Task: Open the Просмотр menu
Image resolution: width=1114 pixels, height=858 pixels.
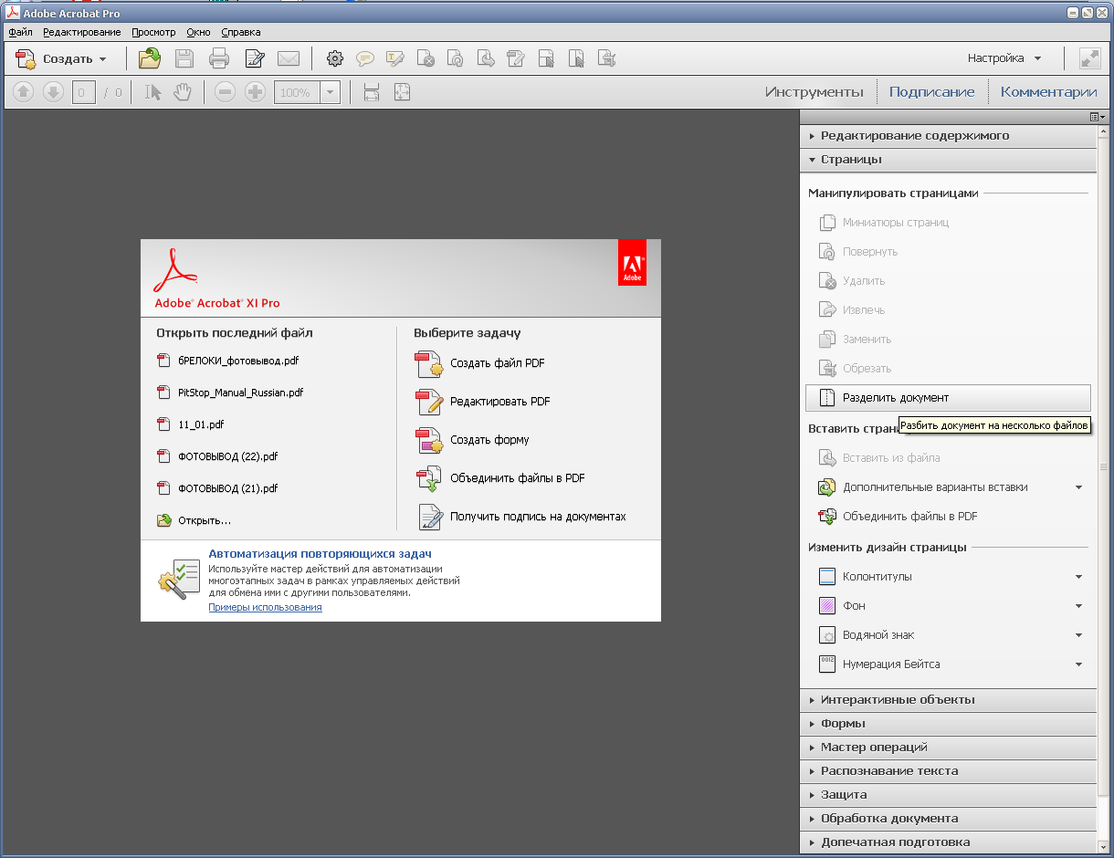Action: click(153, 32)
